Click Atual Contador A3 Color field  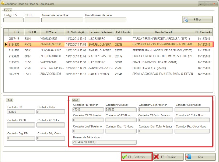(51, 125)
